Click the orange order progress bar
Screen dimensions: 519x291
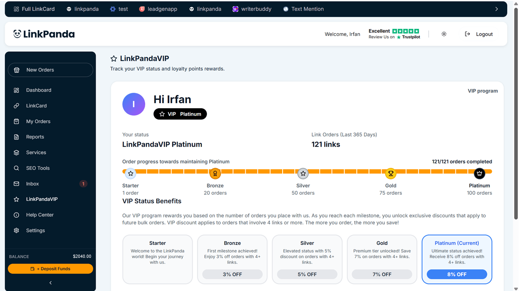coord(307,171)
